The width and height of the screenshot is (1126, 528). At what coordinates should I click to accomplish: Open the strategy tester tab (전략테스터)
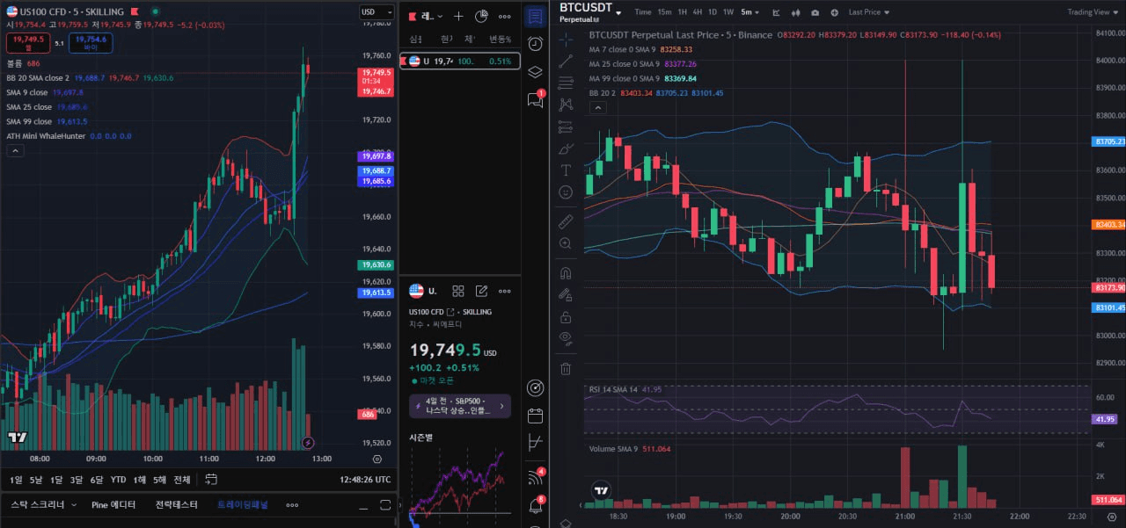(x=178, y=505)
